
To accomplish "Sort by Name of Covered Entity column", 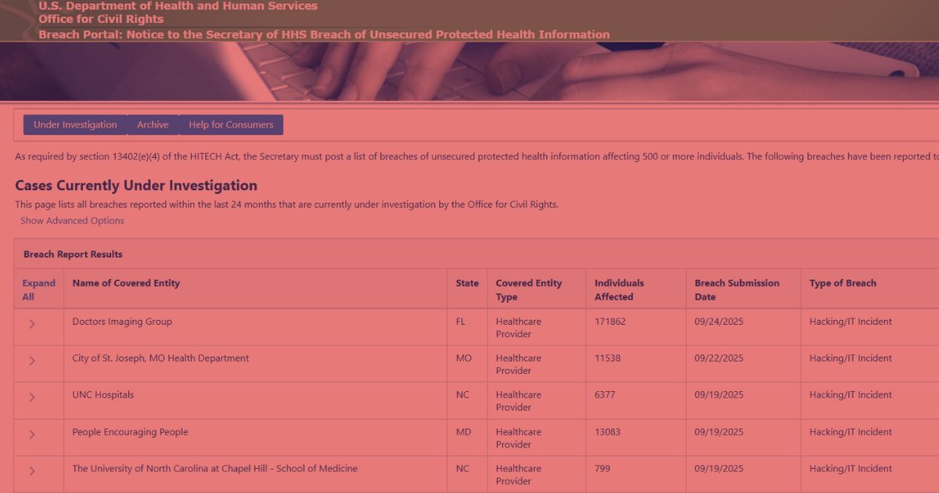I will click(126, 283).
